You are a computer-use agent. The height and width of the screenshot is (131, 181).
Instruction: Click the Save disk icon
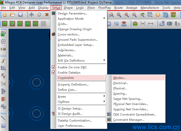tap(20, 15)
